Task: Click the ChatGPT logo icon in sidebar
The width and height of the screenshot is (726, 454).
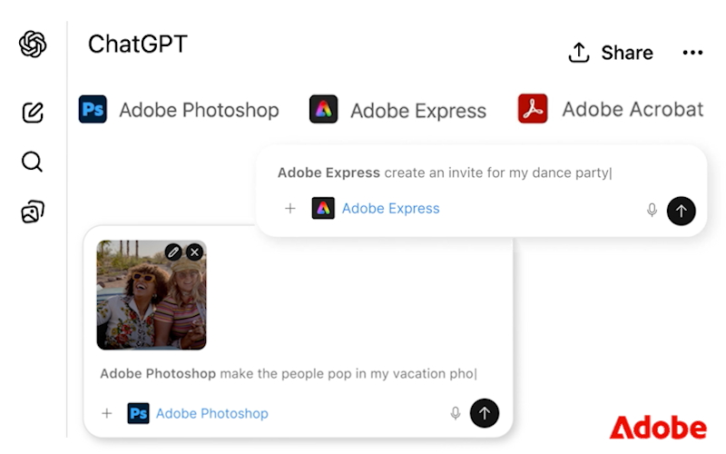Action: (x=33, y=44)
